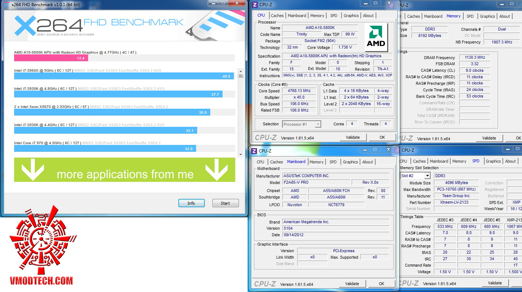Click the x264 FHD Benchmark title bar icon
The image size is (522, 292).
(6, 4)
